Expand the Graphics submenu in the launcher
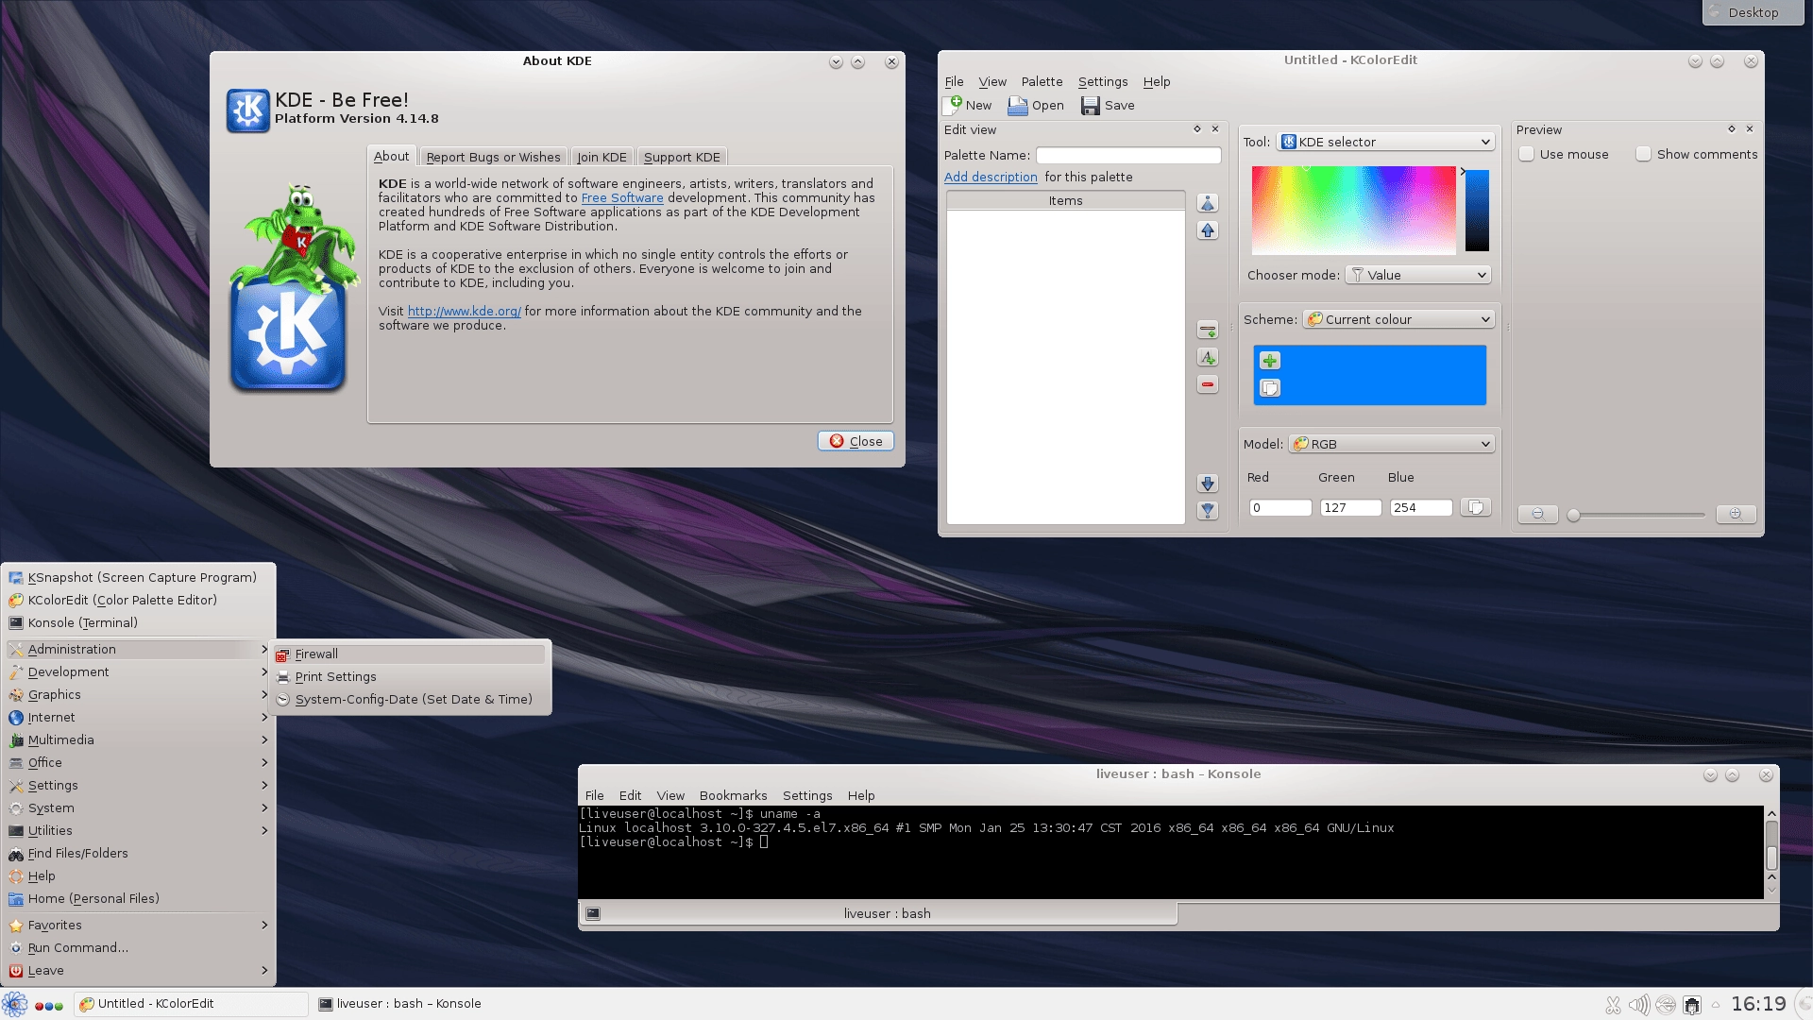Image resolution: width=1813 pixels, height=1020 pixels. pyautogui.click(x=138, y=694)
